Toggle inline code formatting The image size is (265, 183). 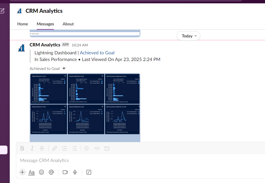[97, 148]
